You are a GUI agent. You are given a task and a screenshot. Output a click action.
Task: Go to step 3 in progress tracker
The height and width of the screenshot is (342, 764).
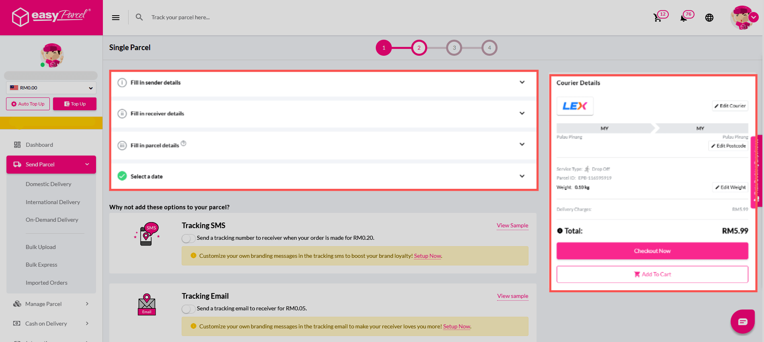pyautogui.click(x=454, y=48)
